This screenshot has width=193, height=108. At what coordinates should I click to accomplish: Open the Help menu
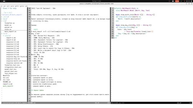[27, 6]
